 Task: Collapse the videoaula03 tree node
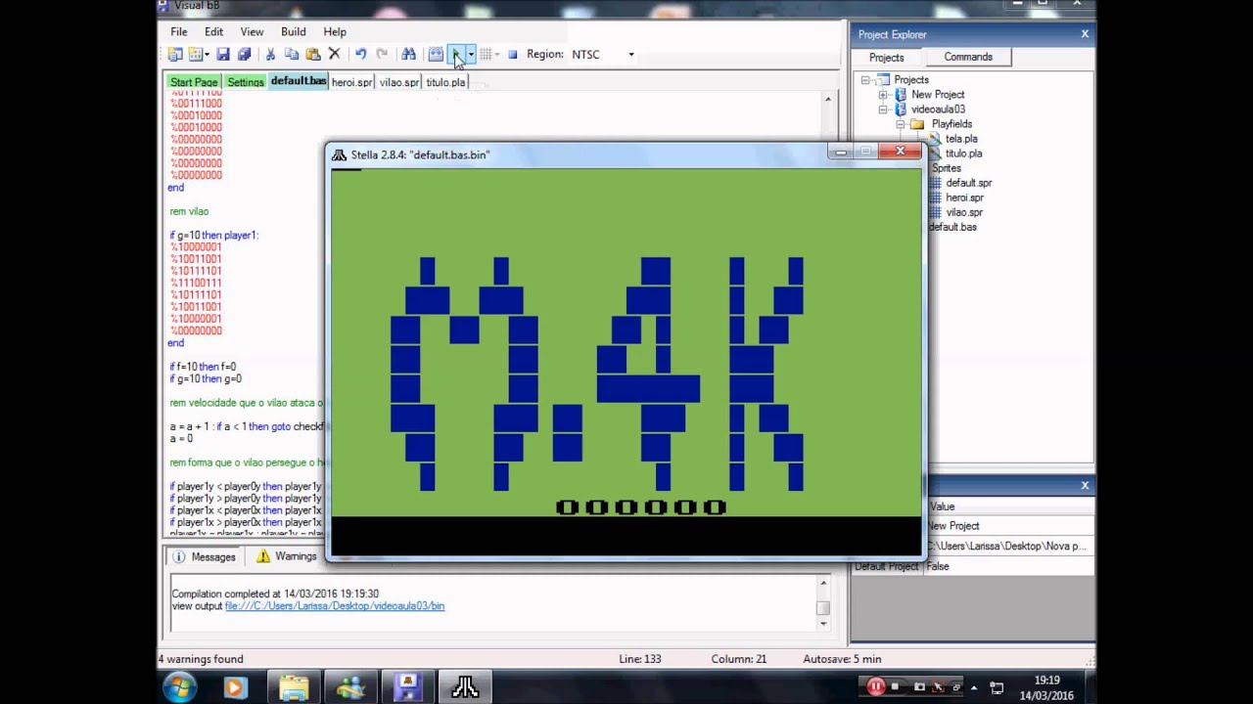tap(883, 110)
